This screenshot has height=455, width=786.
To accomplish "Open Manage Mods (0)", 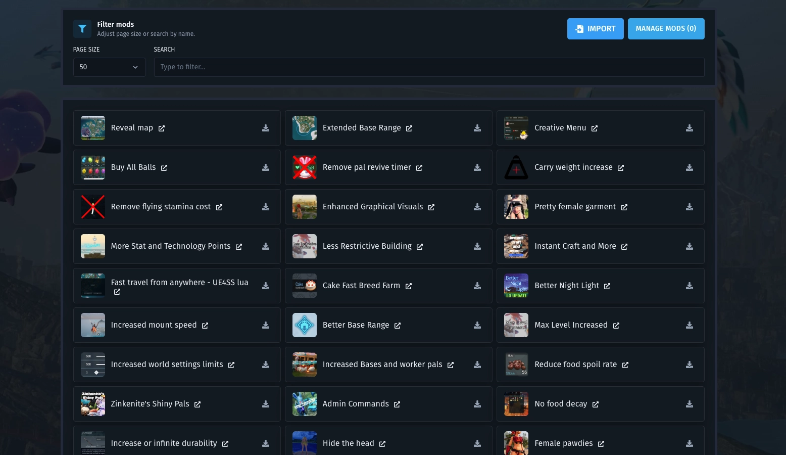I will click(x=666, y=29).
